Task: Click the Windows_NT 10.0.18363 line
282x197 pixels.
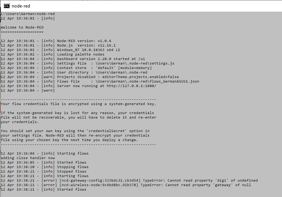Action: (x=61, y=50)
